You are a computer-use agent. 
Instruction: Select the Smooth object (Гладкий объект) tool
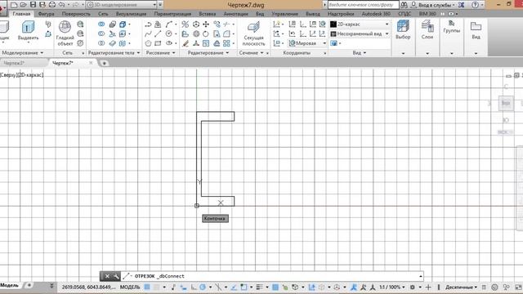(x=65, y=33)
